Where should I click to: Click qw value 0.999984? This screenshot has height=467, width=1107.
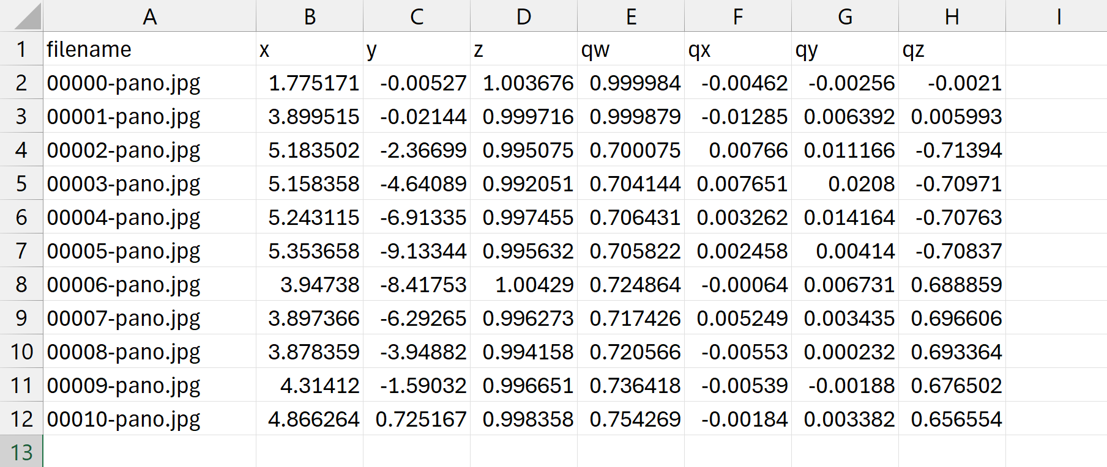click(x=631, y=82)
